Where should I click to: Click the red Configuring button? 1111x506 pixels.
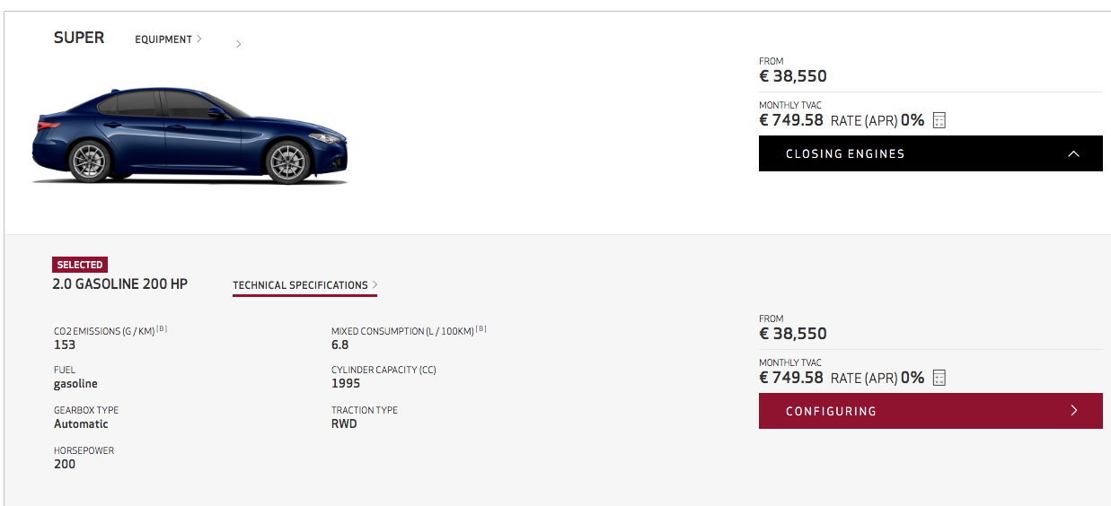(x=930, y=411)
